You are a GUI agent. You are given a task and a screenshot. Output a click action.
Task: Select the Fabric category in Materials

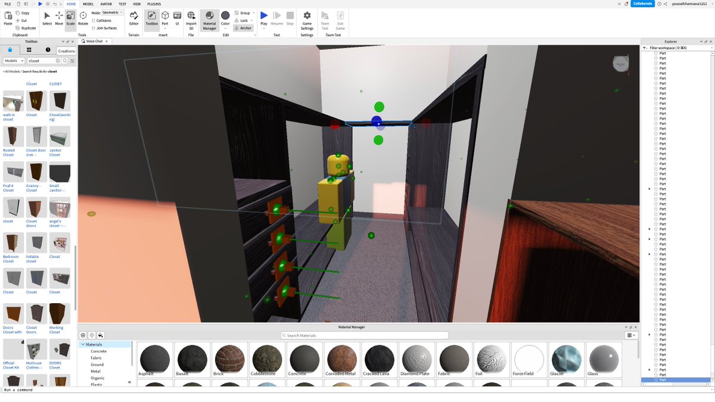pos(96,358)
